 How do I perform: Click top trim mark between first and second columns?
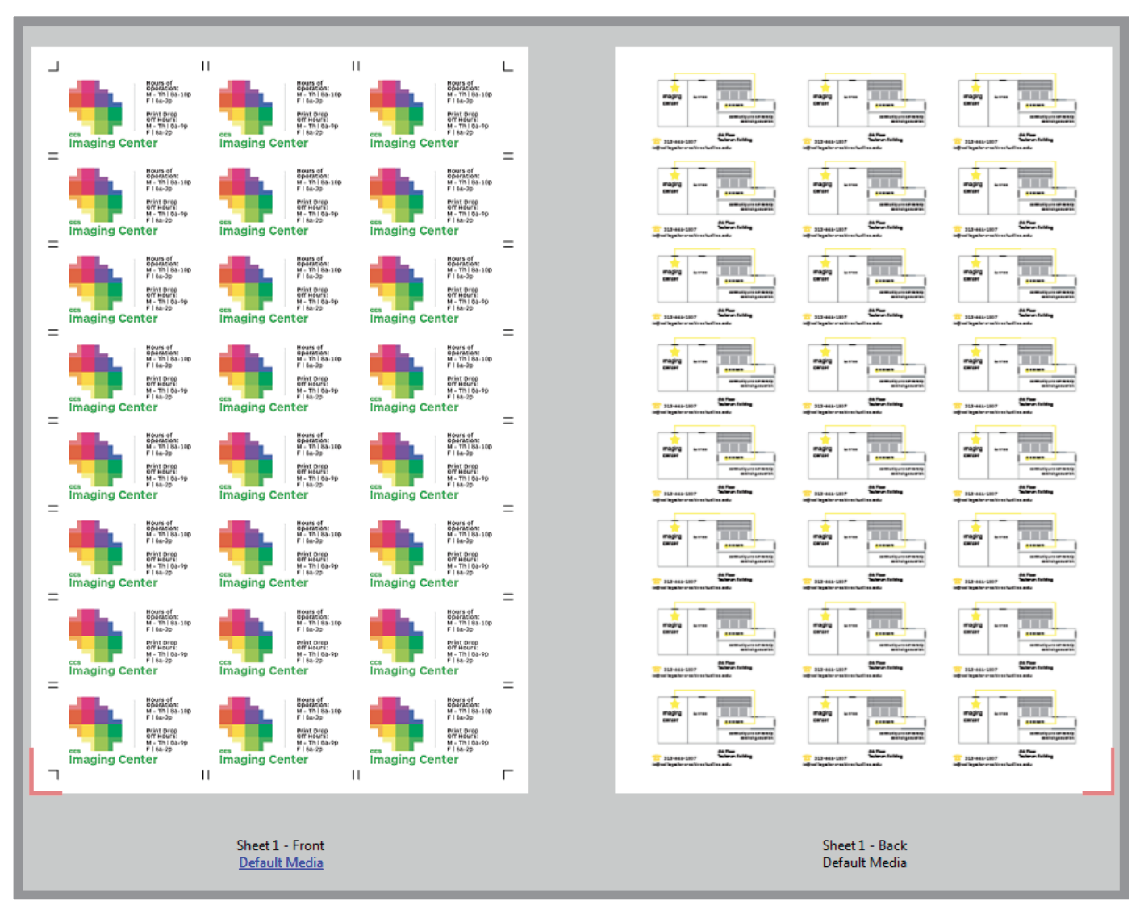pos(206,66)
